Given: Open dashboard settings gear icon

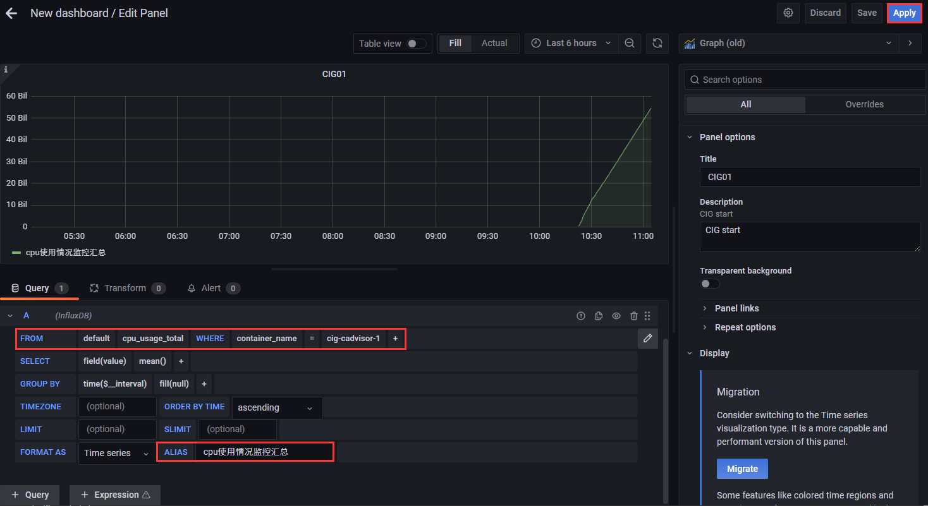Looking at the screenshot, I should 788,13.
